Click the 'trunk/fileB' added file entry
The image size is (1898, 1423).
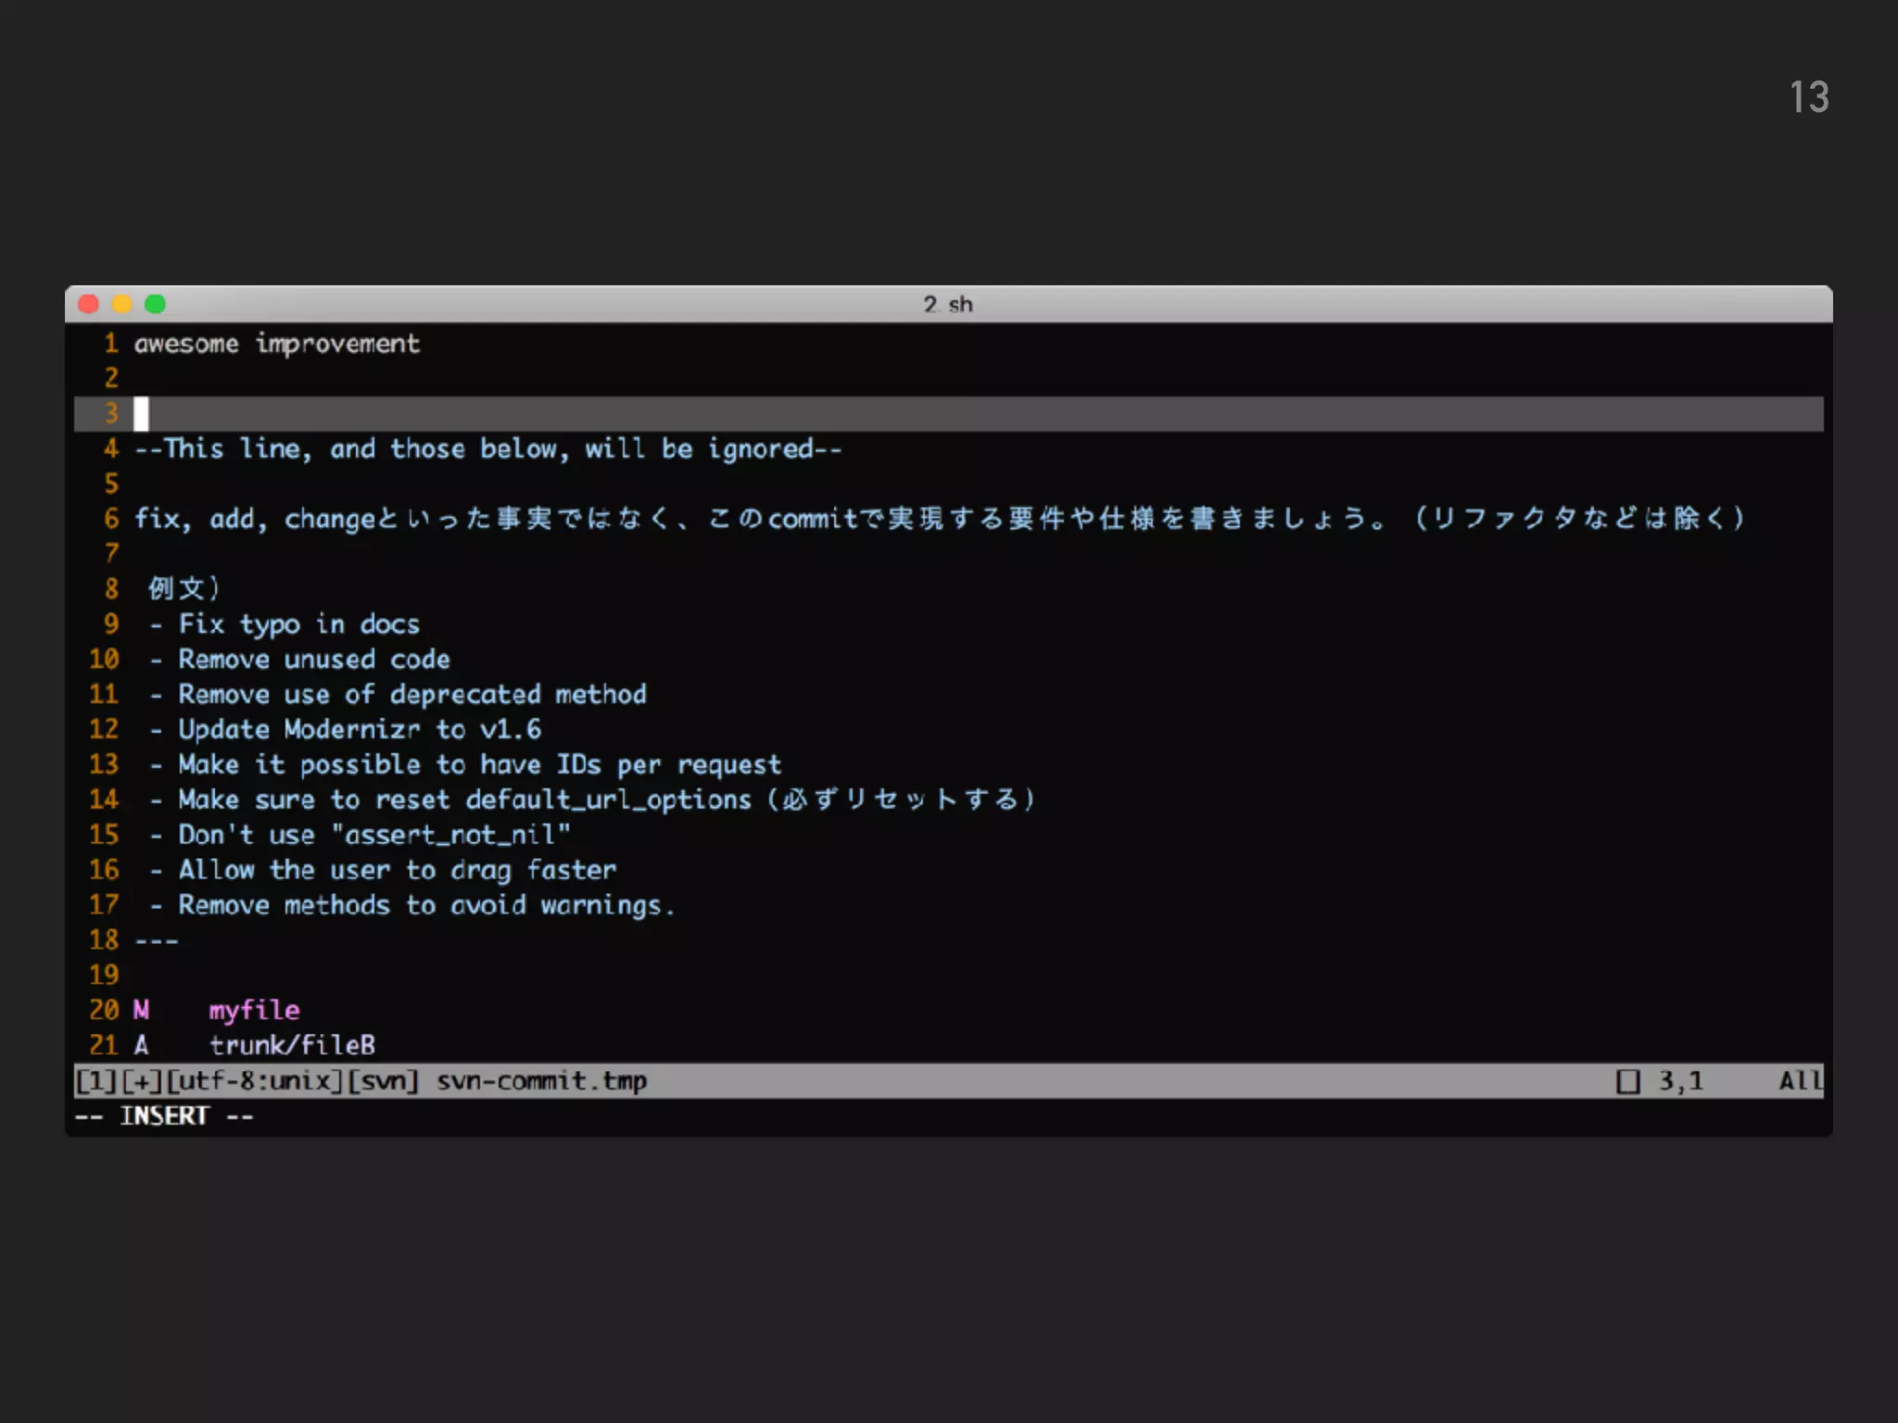[x=292, y=1046]
